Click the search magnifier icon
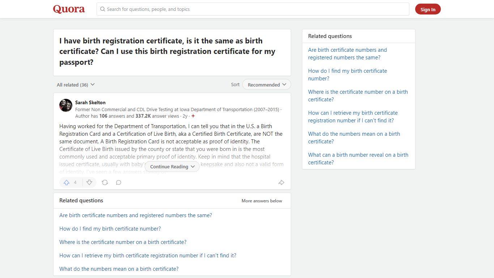The width and height of the screenshot is (494, 278). pyautogui.click(x=103, y=9)
